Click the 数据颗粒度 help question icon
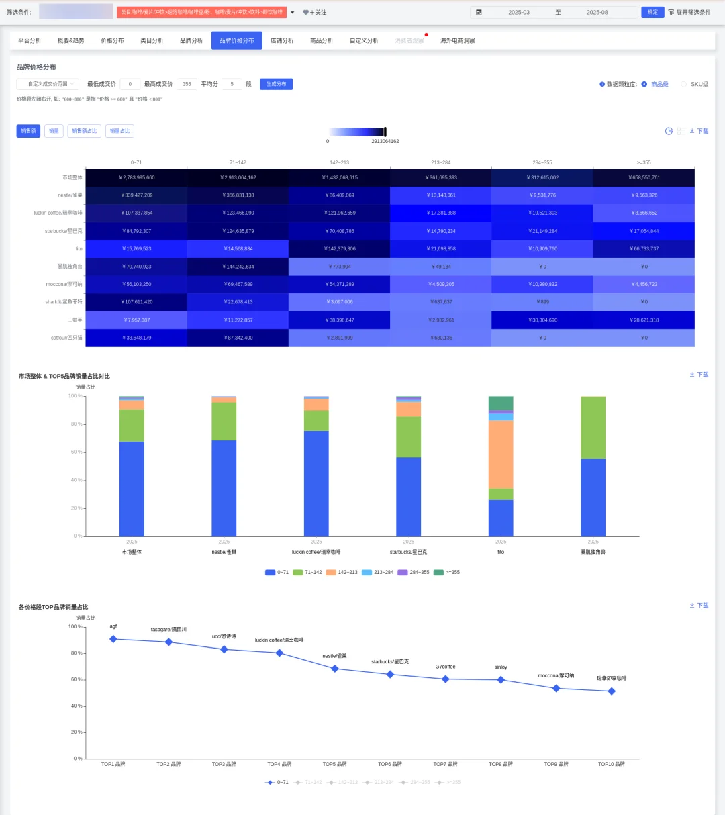 tap(602, 85)
